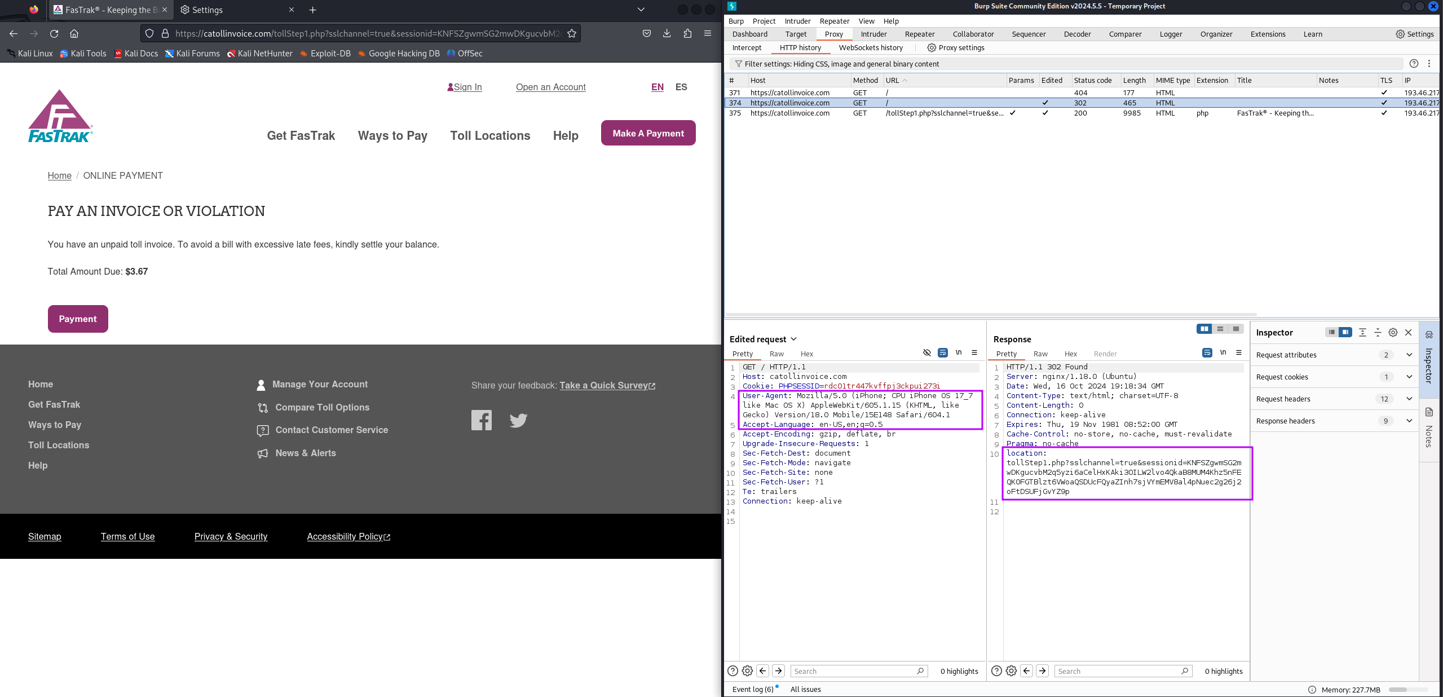Open Firefox application hamburger menu

pos(707,33)
